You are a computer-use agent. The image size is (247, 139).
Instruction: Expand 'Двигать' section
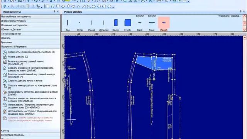30,38
